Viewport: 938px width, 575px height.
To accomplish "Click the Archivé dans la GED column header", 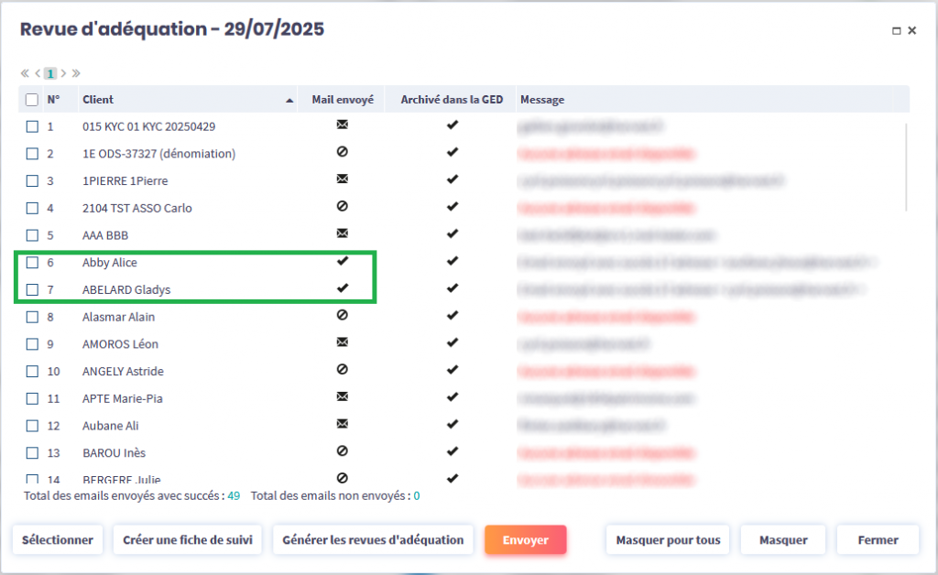I will (x=452, y=100).
